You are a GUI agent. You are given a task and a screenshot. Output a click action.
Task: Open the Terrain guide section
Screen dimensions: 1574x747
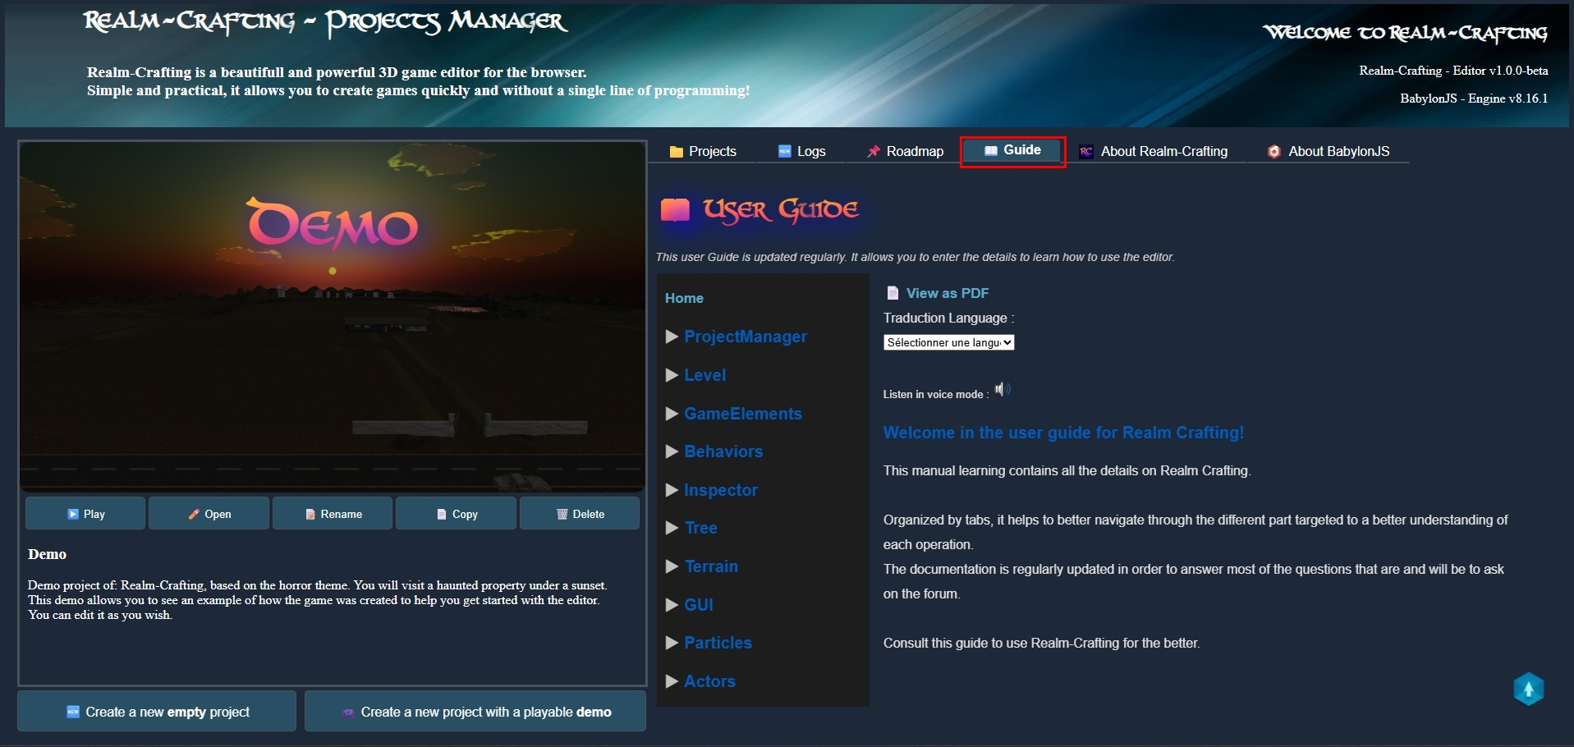pos(711,566)
